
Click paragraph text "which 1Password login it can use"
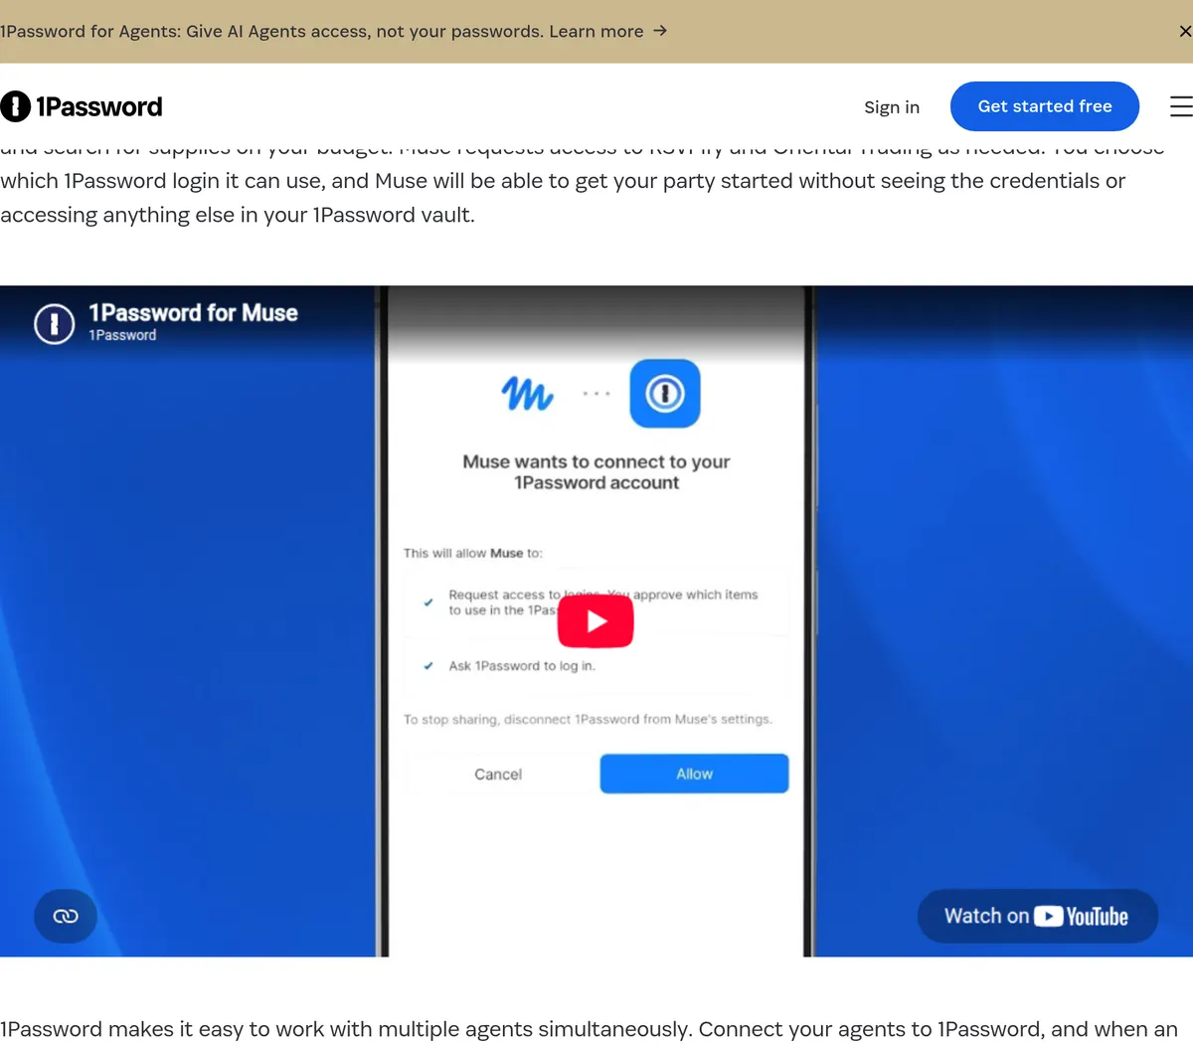click(x=163, y=181)
